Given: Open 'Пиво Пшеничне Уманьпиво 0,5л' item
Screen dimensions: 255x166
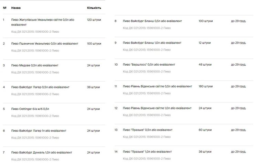Looking at the screenshot, I should [44, 44].
